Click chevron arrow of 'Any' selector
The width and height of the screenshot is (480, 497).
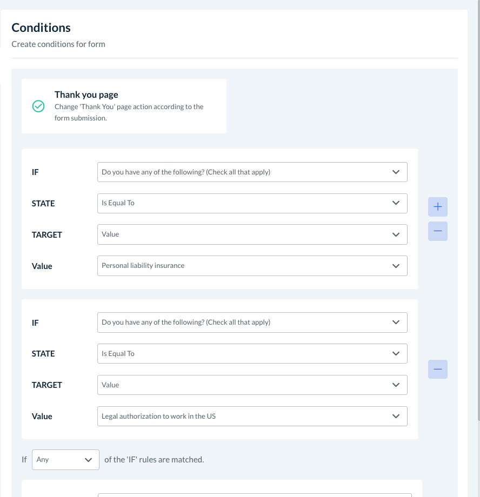(x=89, y=460)
